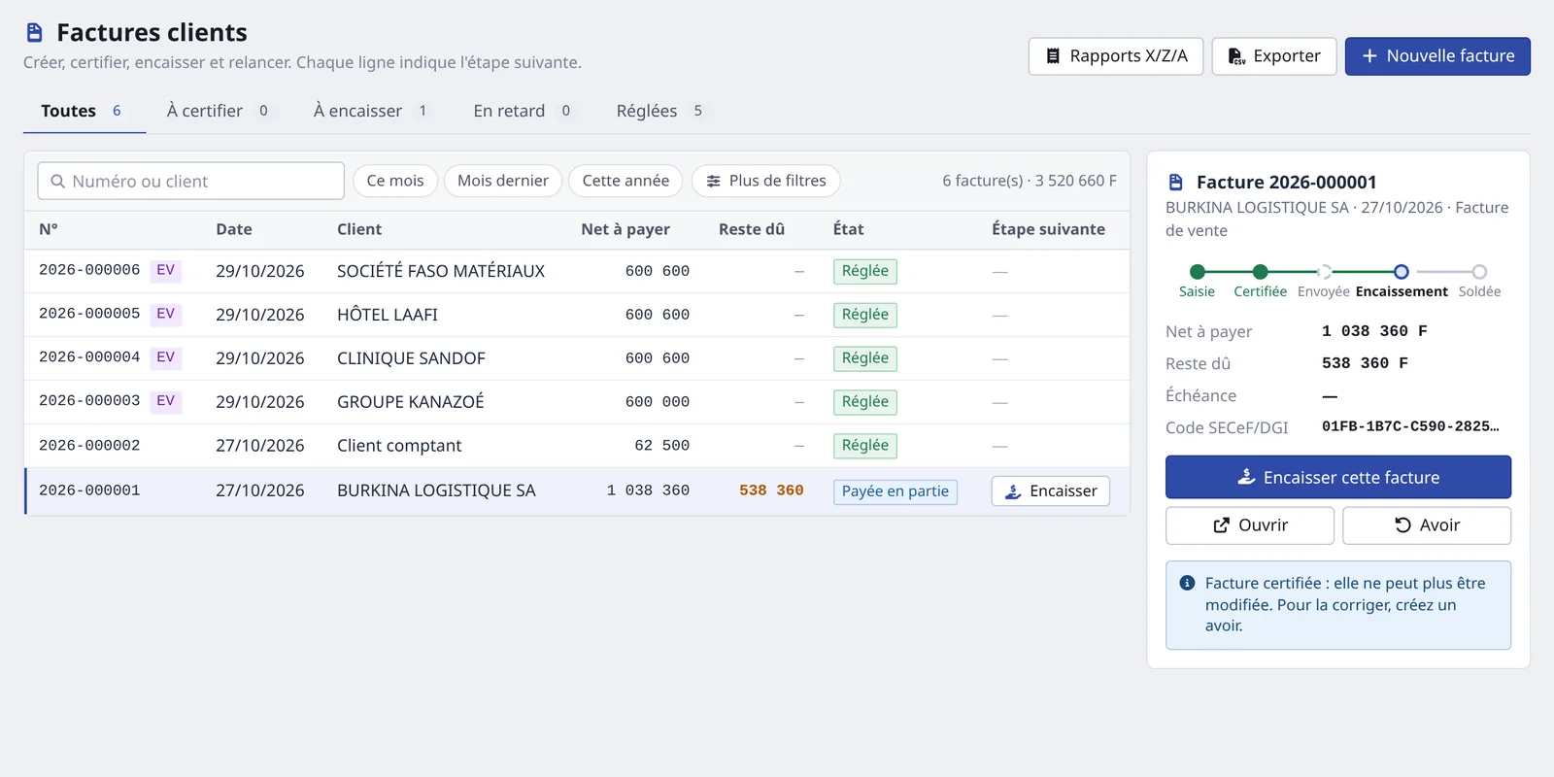Click the Encaisser cette facture button
1554x777 pixels.
[x=1338, y=477]
